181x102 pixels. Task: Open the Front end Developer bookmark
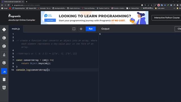pos(89,8)
